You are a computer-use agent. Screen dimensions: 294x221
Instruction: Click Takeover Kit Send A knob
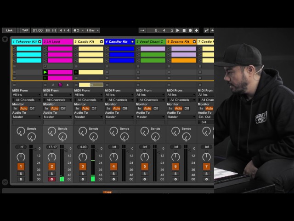coord(21,131)
